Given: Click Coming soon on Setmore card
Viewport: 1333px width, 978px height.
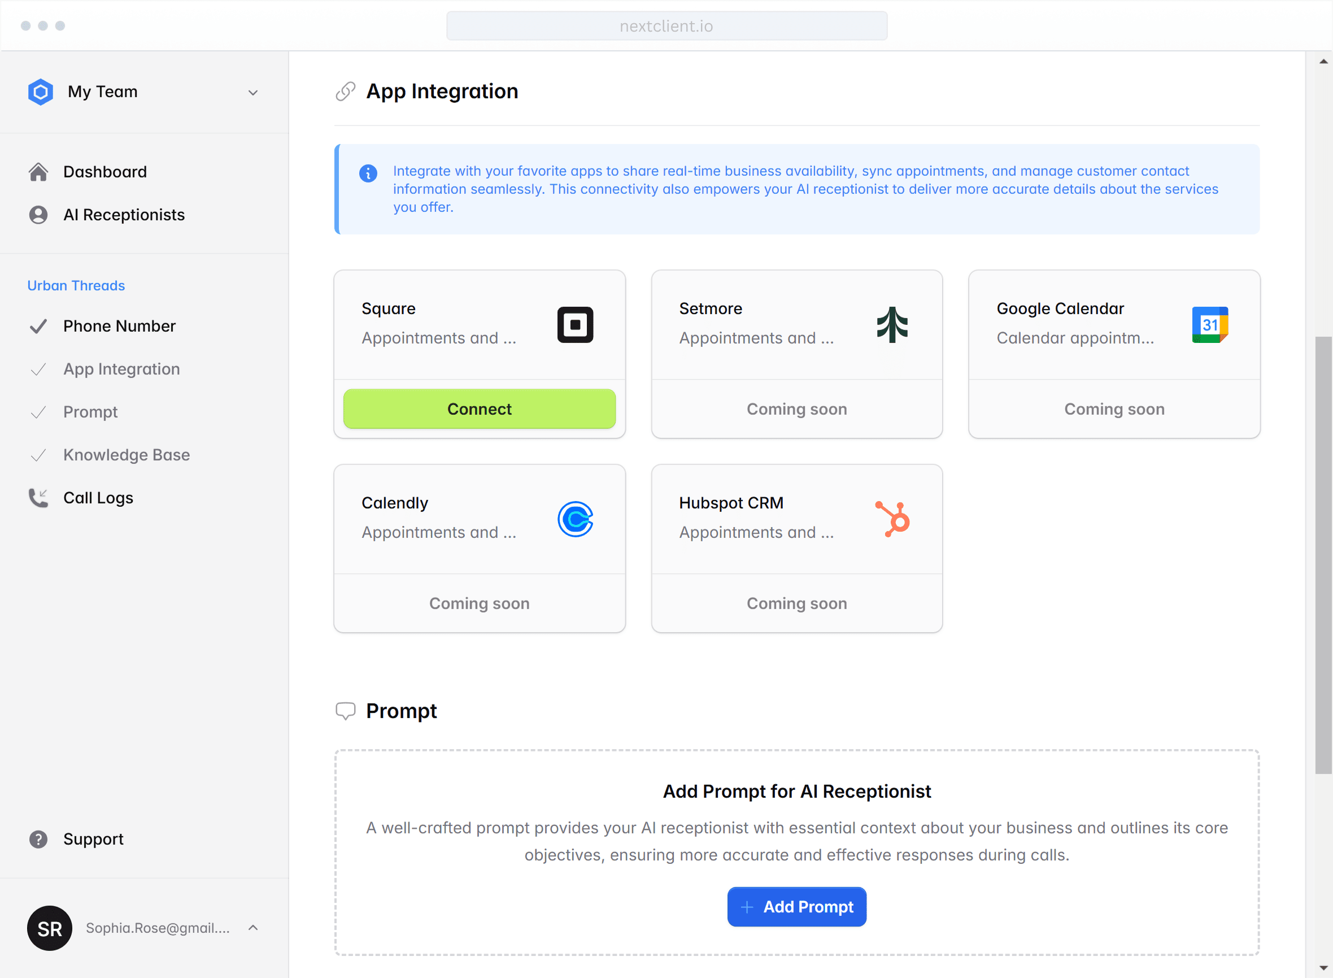Looking at the screenshot, I should click(x=797, y=409).
